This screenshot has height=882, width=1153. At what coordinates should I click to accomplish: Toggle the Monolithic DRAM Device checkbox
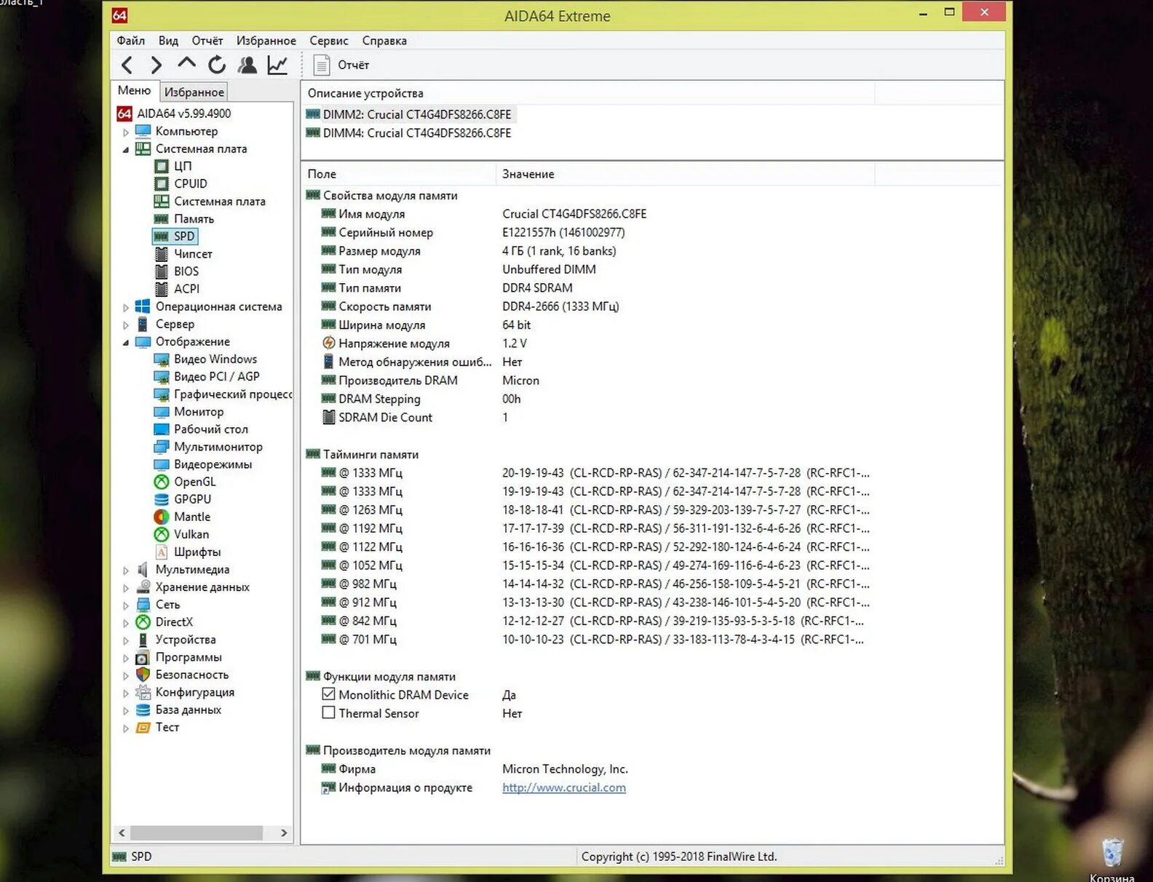(329, 695)
